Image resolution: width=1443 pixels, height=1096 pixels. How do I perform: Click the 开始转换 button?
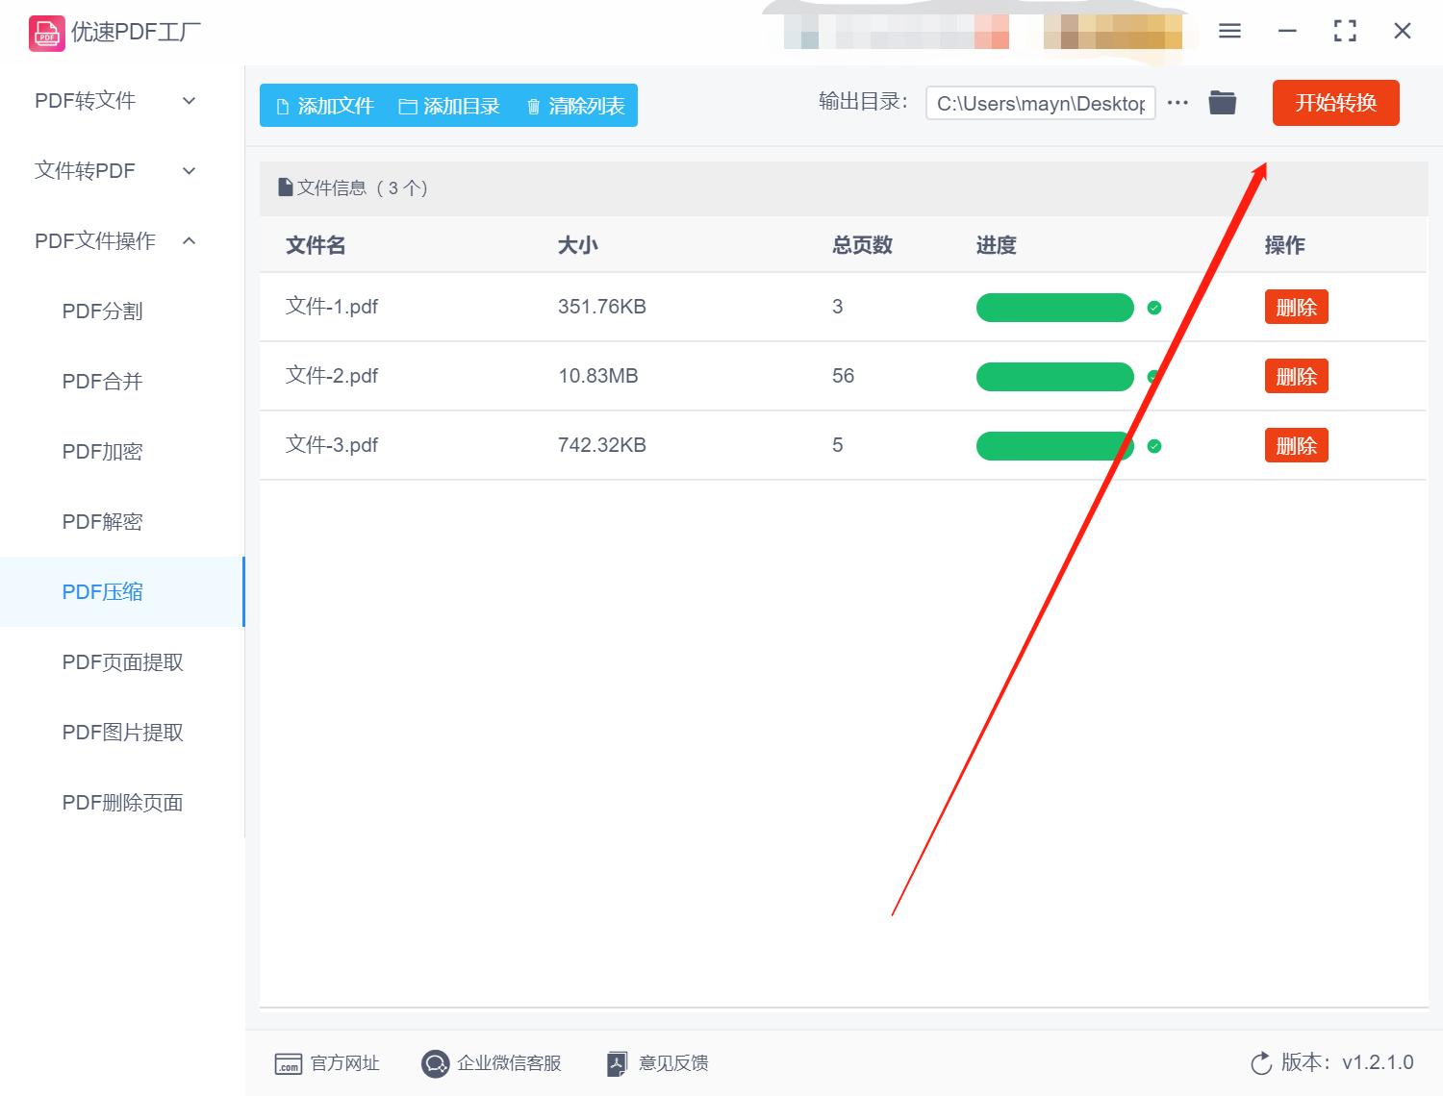[x=1335, y=103]
